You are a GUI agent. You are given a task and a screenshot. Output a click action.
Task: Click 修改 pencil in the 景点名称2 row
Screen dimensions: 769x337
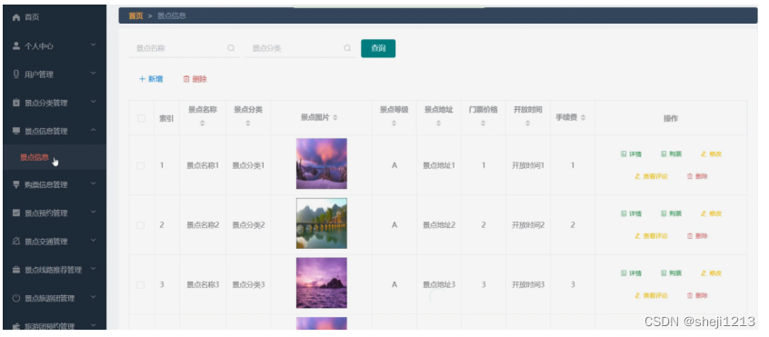[x=711, y=213]
